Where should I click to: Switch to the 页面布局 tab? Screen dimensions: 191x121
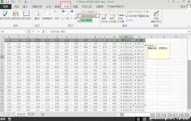[x=37, y=7]
